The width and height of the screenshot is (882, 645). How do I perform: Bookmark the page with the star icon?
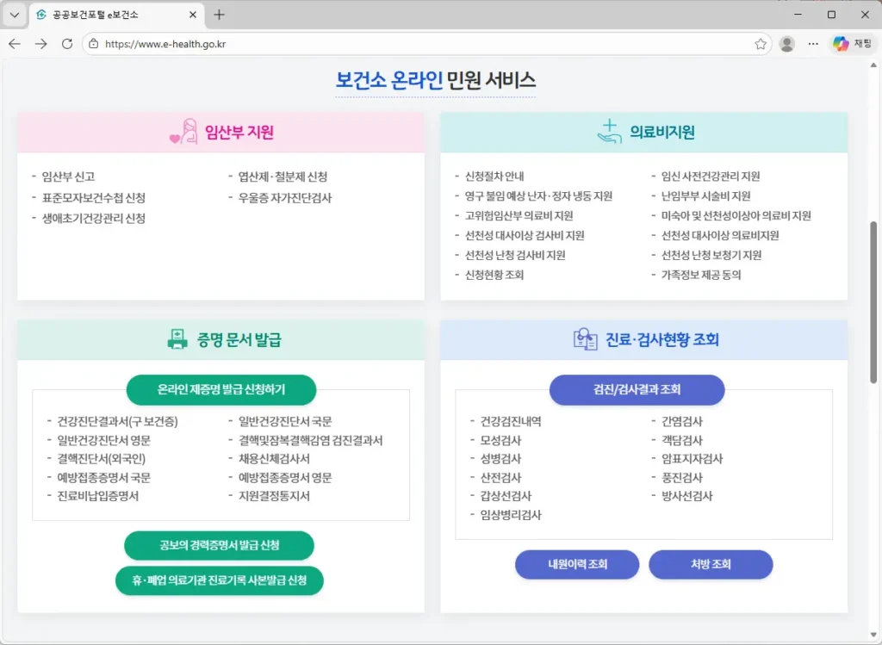point(761,43)
